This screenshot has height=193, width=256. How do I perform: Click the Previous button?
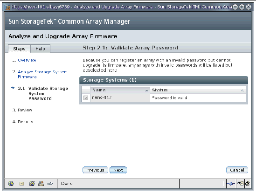(95, 170)
